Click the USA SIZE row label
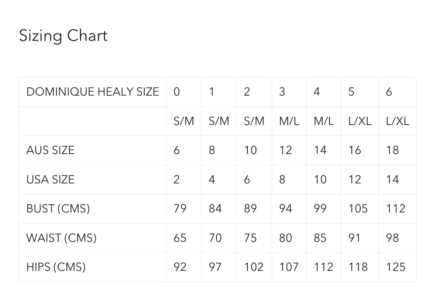This screenshot has height=306, width=438. [x=50, y=179]
